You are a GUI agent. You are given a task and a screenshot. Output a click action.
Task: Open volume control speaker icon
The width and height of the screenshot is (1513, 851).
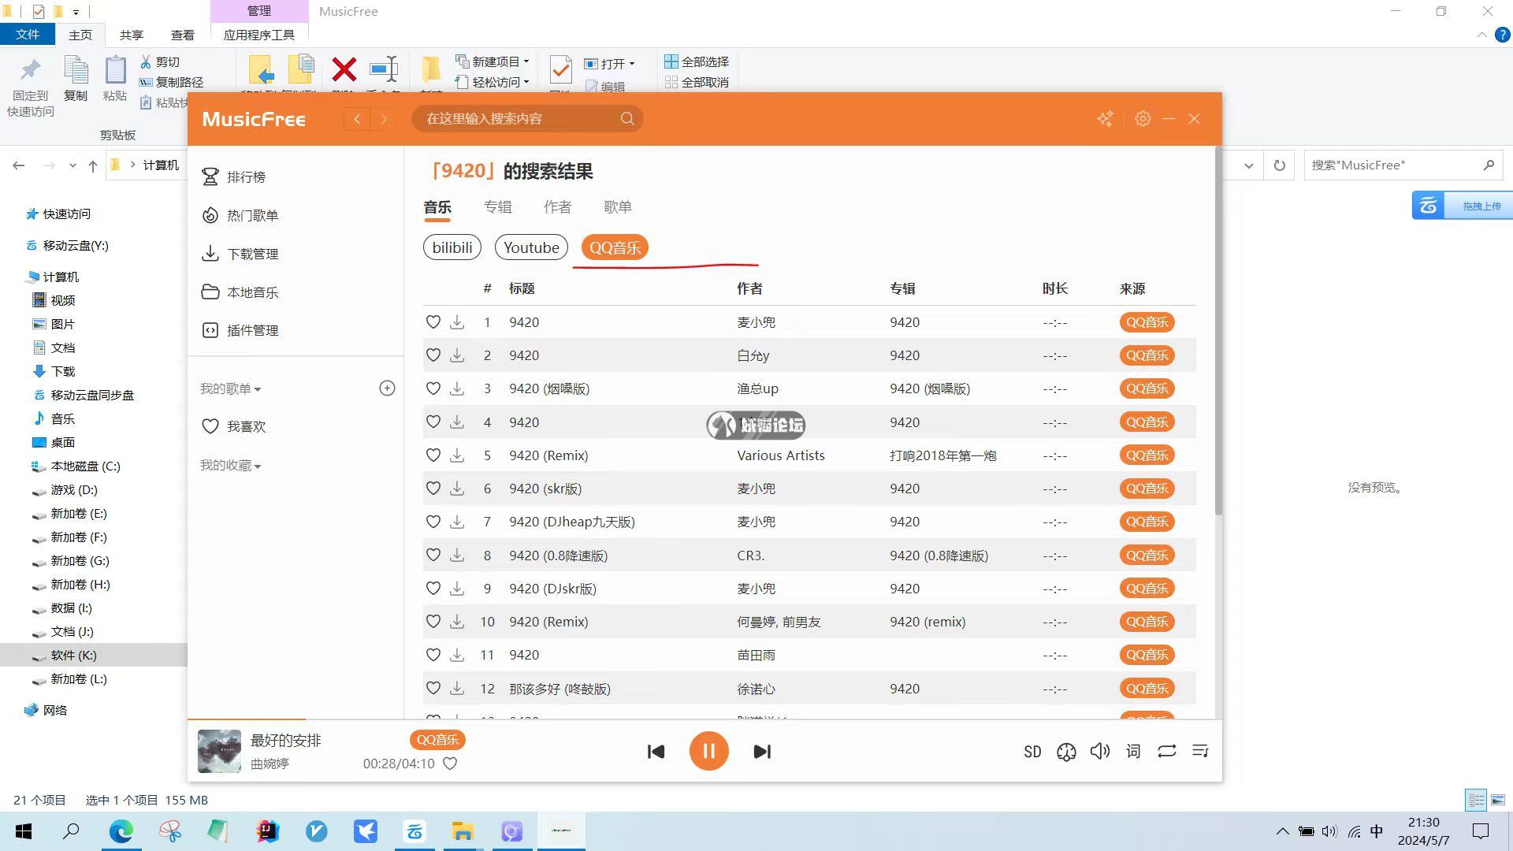1100,752
